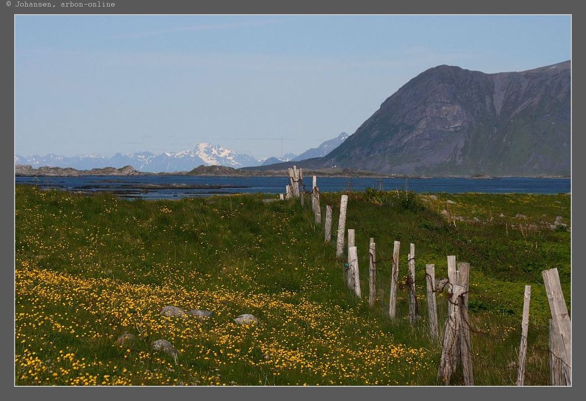Click the large dark mountain on the right
The image size is (586, 401).
click(x=455, y=121)
